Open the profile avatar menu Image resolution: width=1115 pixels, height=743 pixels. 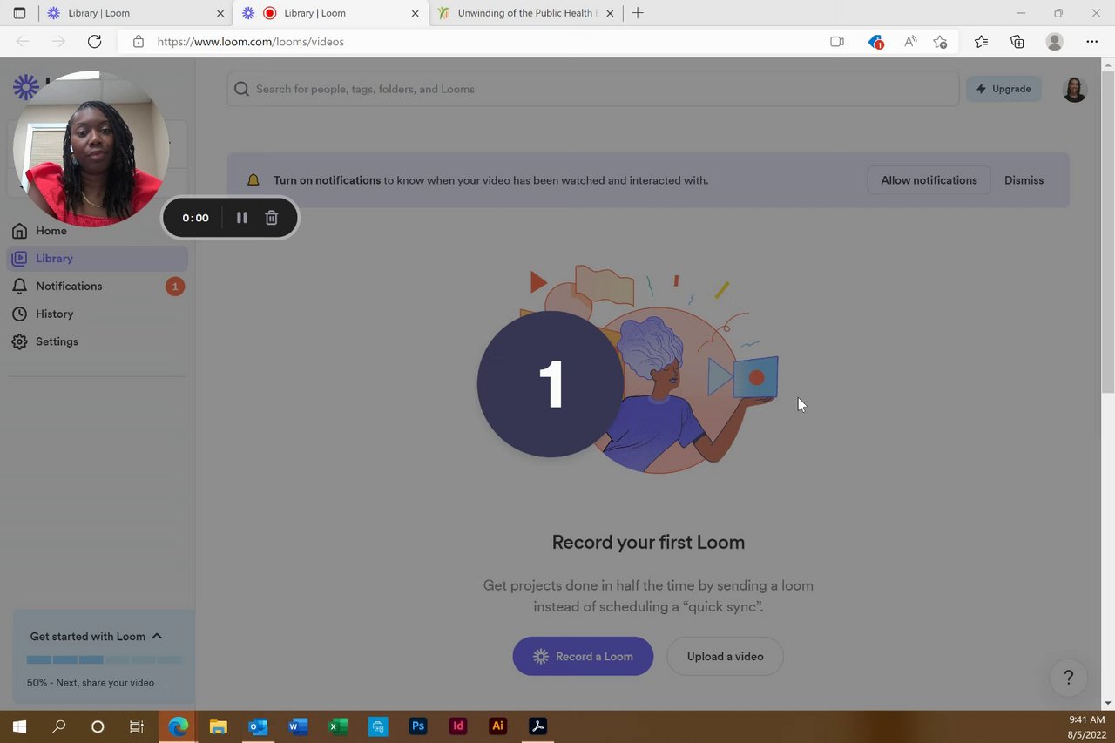point(1075,89)
